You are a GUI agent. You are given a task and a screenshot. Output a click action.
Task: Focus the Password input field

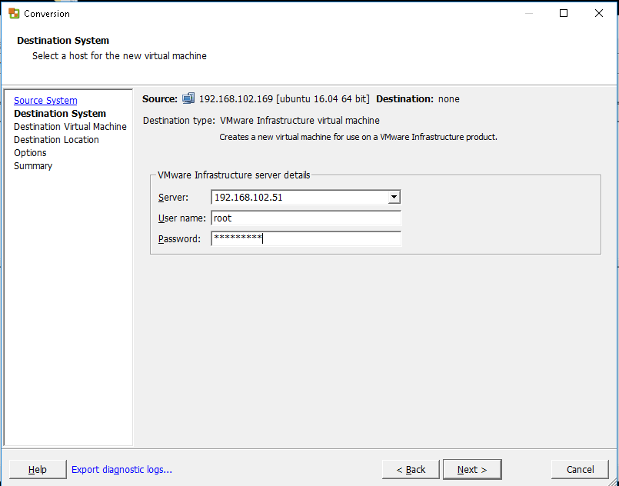tap(306, 239)
